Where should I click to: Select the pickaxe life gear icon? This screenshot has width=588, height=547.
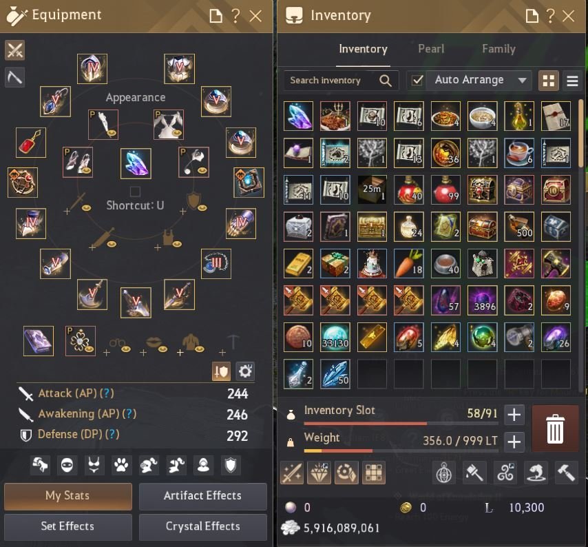point(14,77)
